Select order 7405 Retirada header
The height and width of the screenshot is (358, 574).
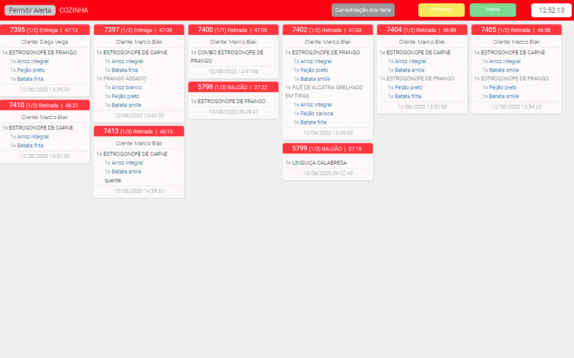[516, 30]
